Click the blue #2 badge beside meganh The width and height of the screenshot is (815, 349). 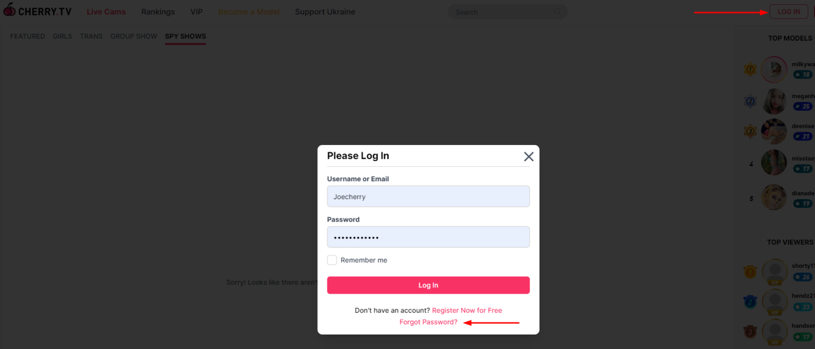coord(750,101)
